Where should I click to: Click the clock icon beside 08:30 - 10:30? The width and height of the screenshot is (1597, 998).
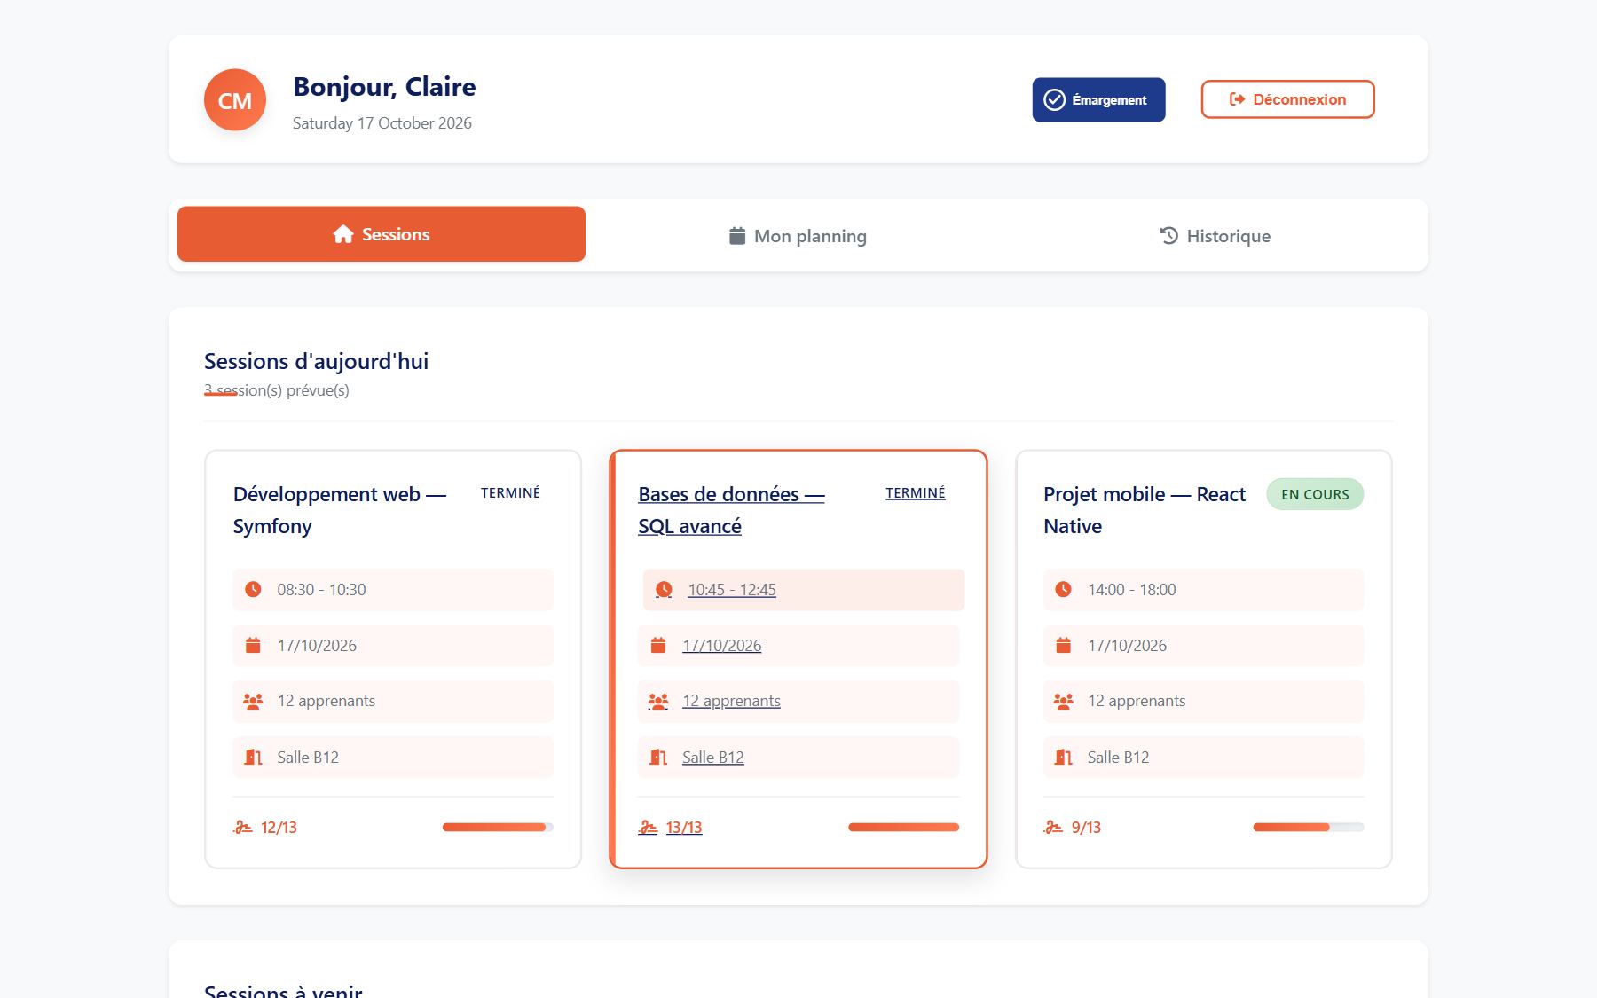click(253, 589)
